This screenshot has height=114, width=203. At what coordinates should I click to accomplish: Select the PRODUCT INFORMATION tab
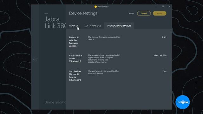point(119,26)
